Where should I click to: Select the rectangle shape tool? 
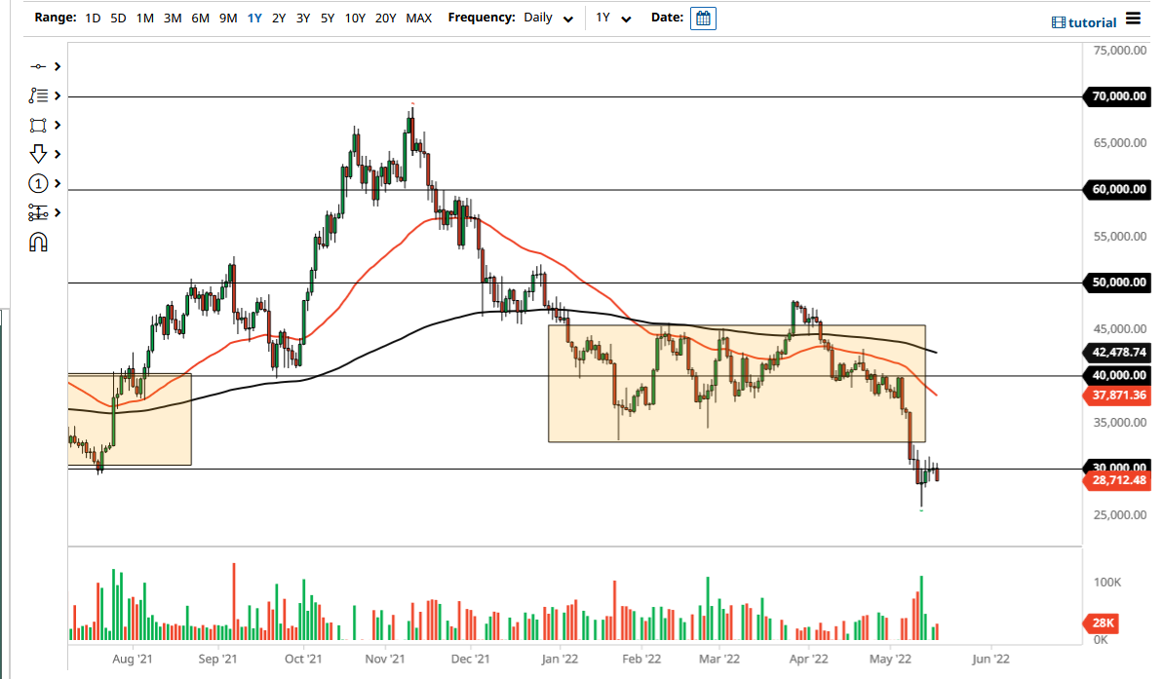pyautogui.click(x=39, y=125)
